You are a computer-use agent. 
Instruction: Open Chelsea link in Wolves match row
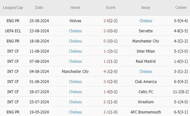(146, 21)
